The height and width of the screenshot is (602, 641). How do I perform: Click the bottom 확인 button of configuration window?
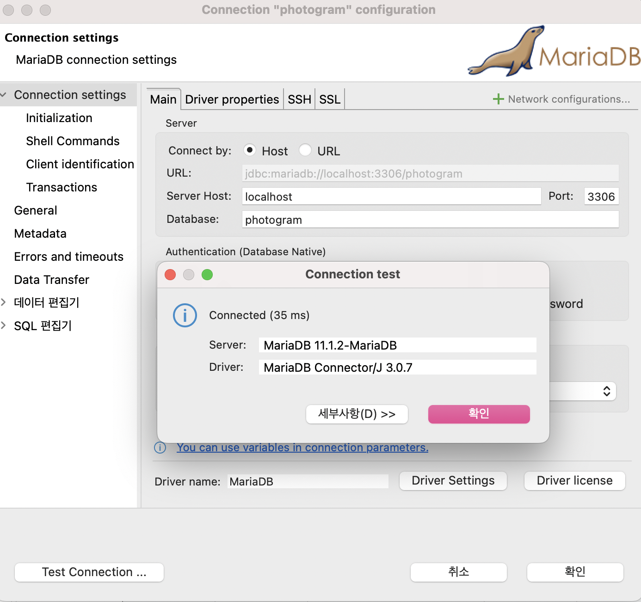tap(575, 572)
